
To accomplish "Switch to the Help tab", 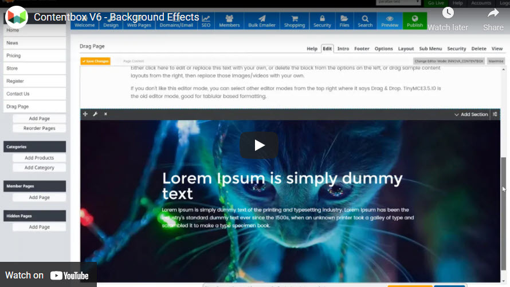I will (312, 49).
